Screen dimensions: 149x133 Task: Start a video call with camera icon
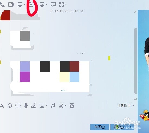point(11,4)
